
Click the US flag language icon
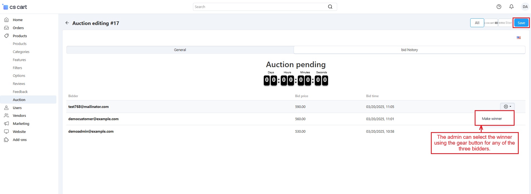pyautogui.click(x=518, y=37)
